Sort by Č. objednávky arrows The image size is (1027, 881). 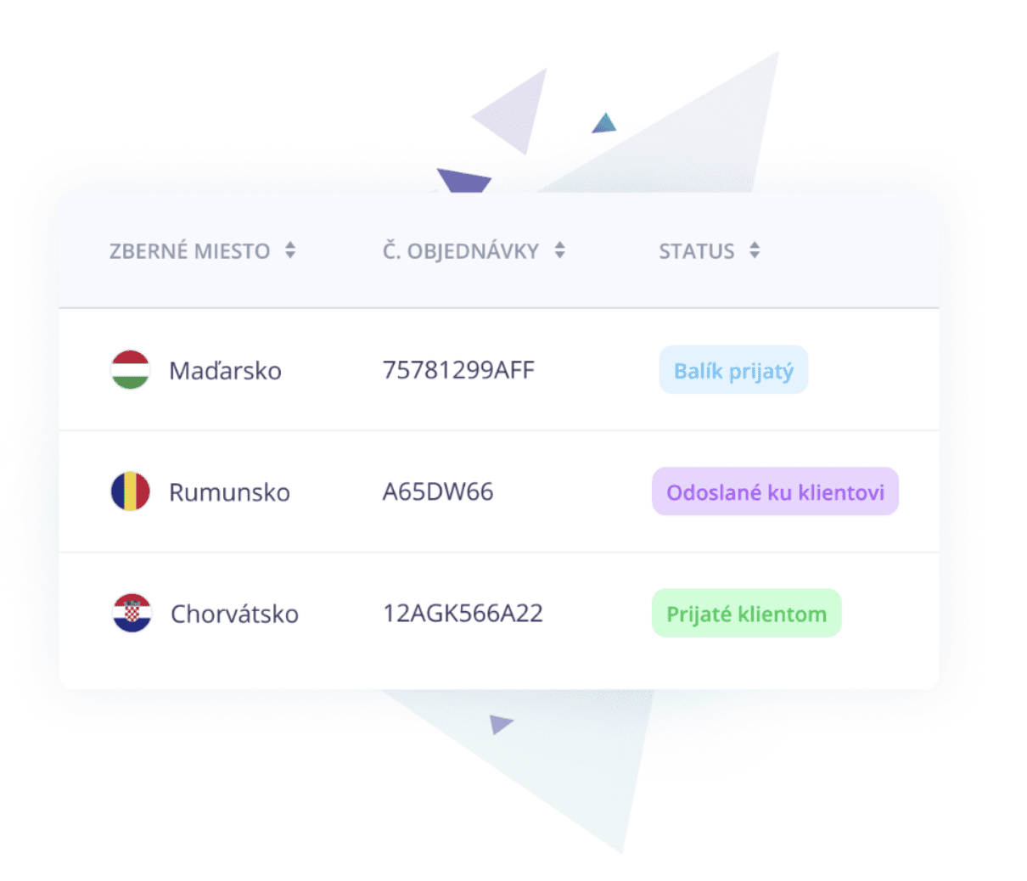coord(559,250)
